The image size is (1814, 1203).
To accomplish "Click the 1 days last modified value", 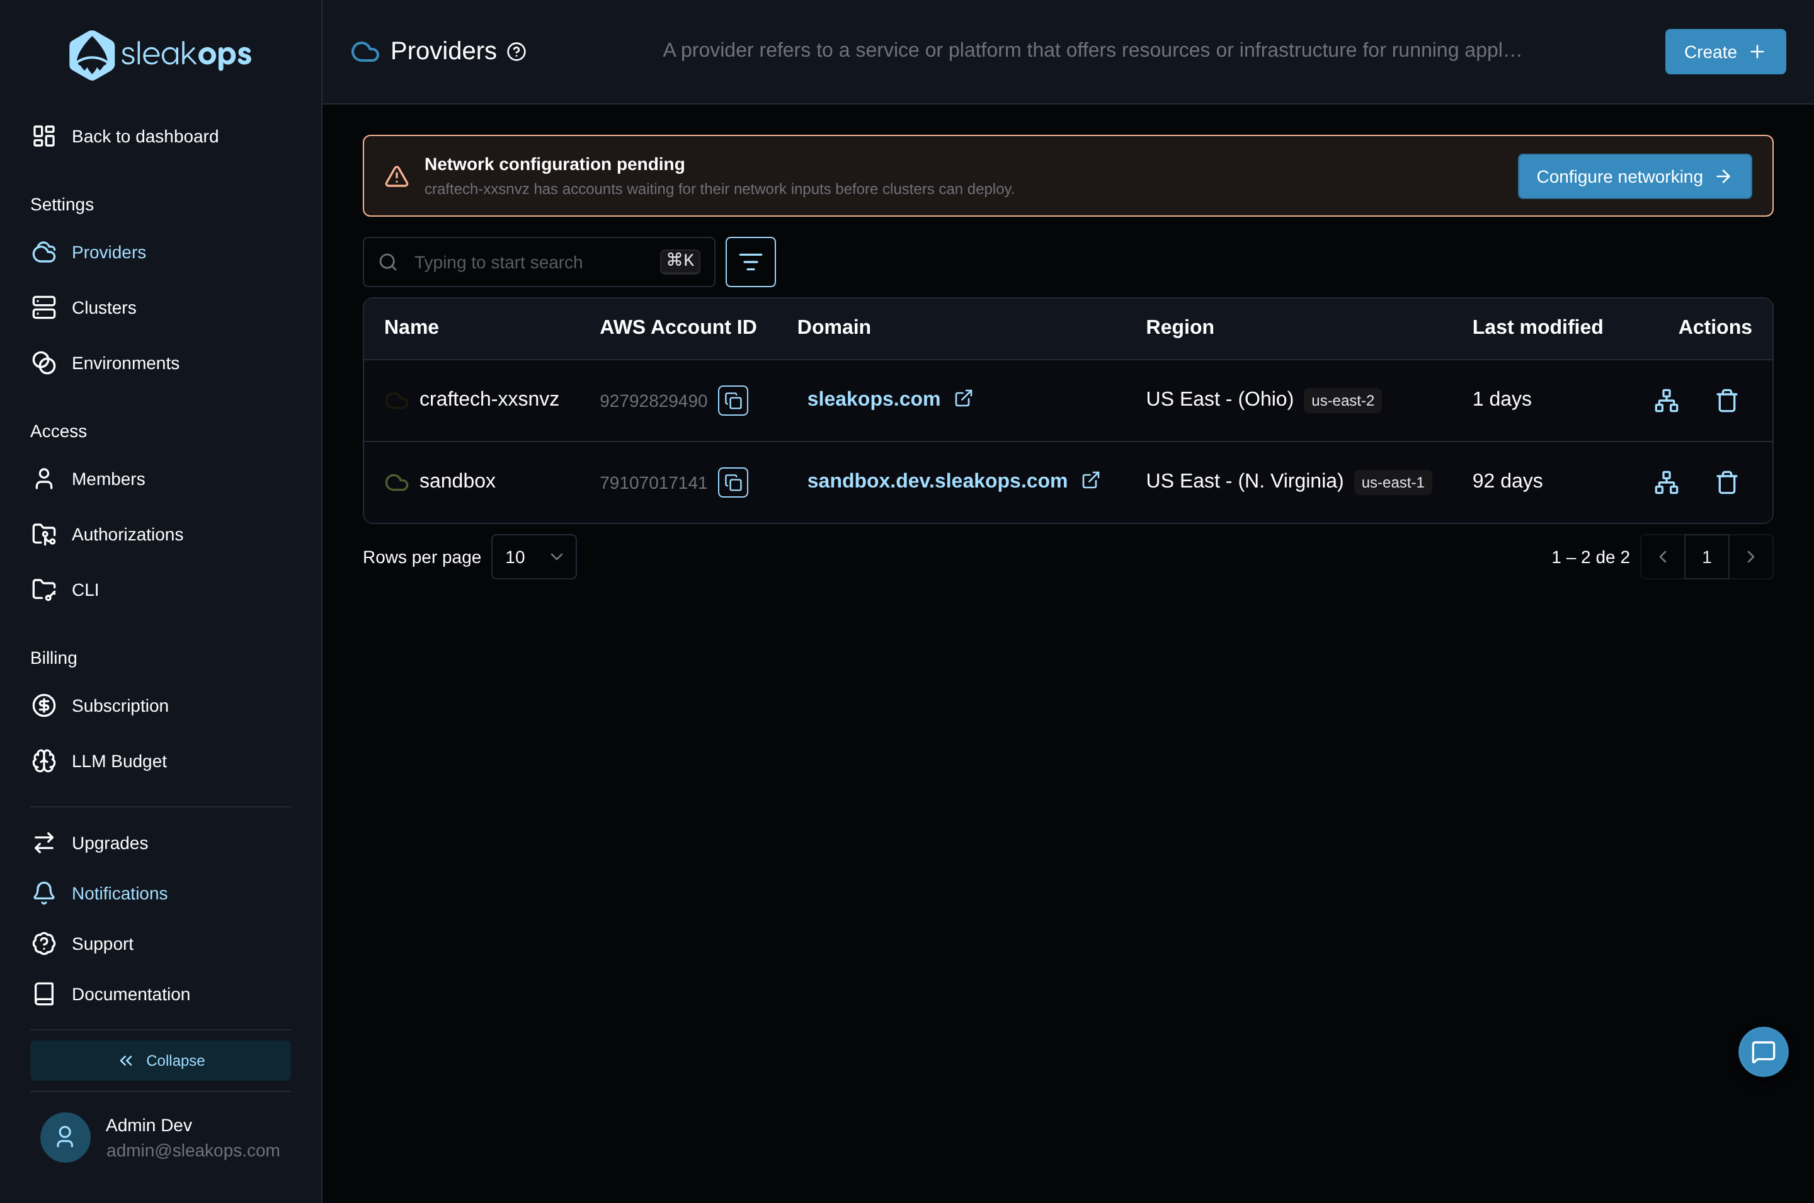I will click(1501, 399).
